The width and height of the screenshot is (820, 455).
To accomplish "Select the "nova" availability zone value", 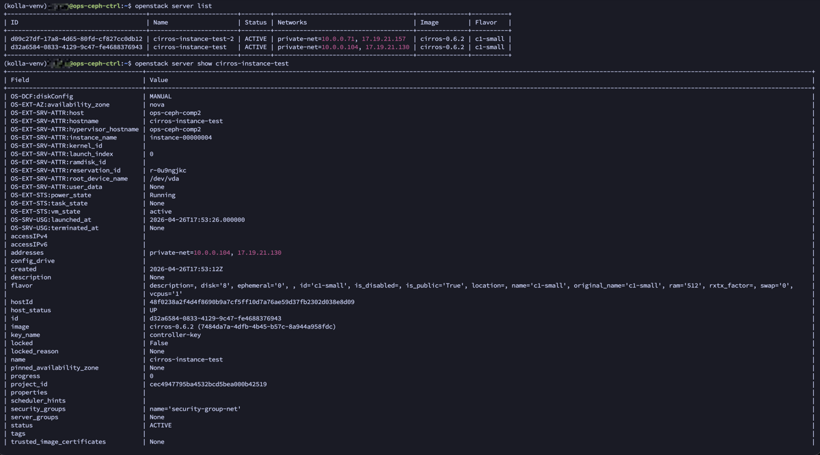I will tap(157, 105).
